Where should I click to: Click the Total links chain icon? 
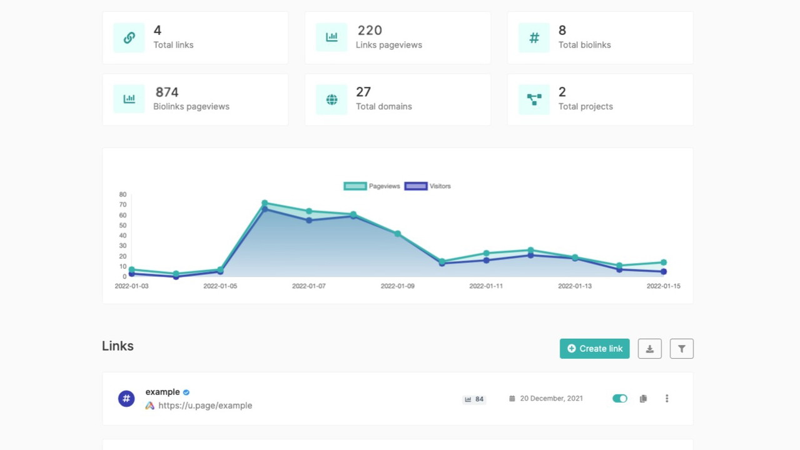[x=129, y=37]
